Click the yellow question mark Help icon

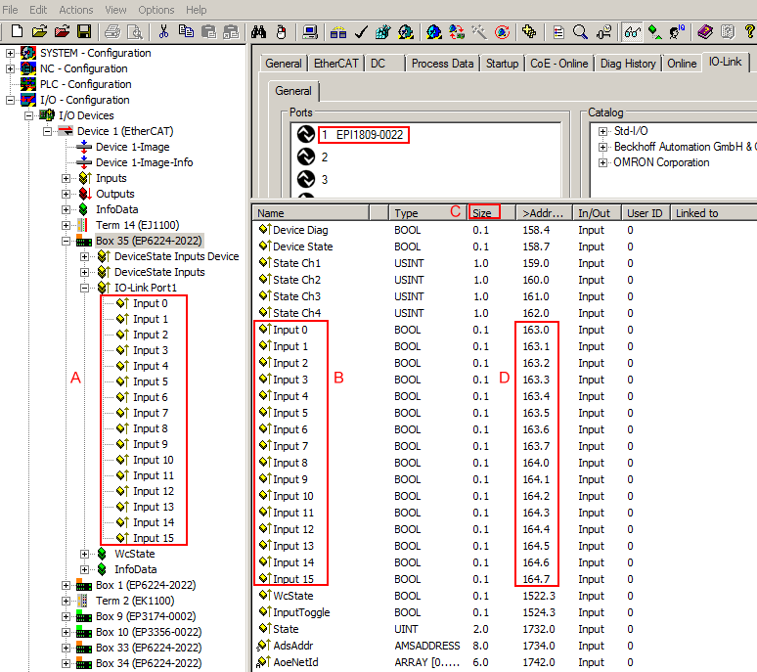tap(750, 32)
